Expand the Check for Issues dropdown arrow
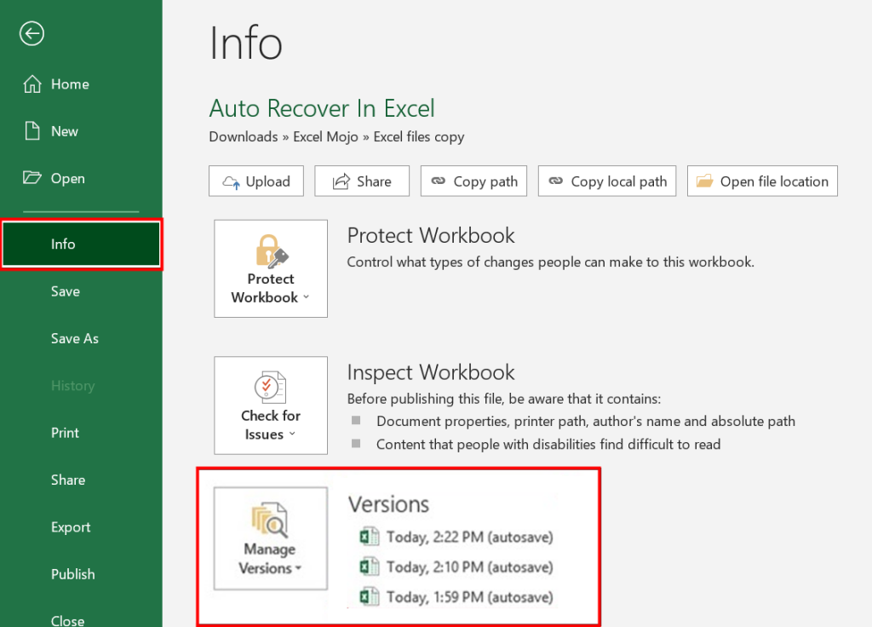The width and height of the screenshot is (872, 627). (x=292, y=434)
